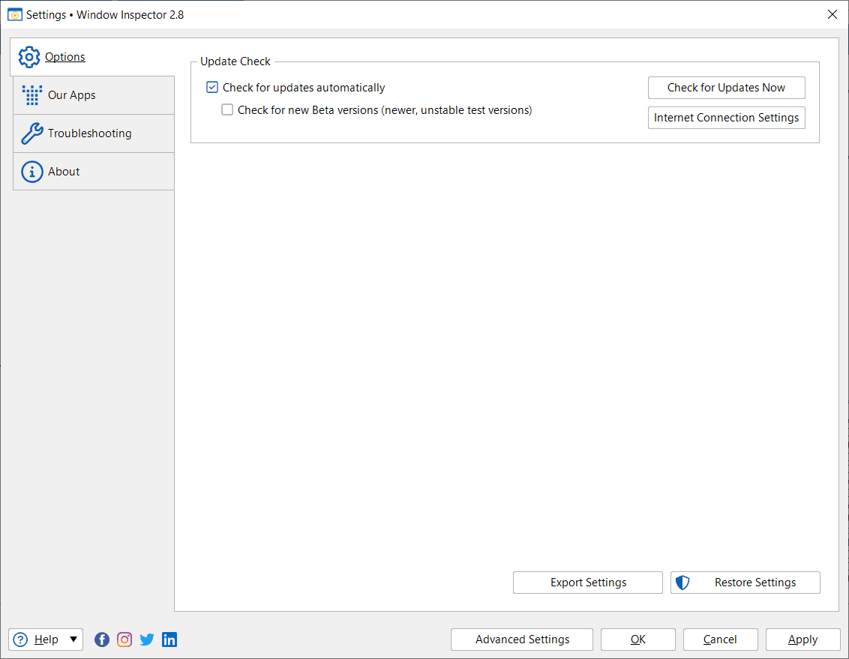Image resolution: width=849 pixels, height=659 pixels.
Task: Expand the Help dropdown arrow
Action: (73, 640)
